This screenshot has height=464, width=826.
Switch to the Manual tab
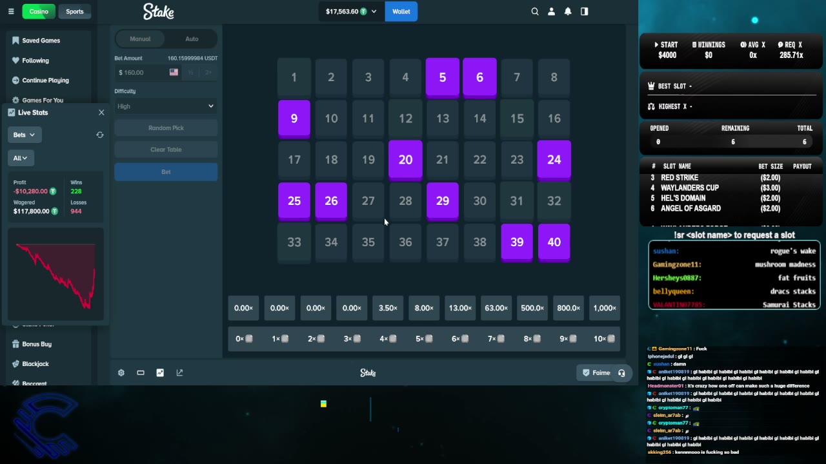(x=140, y=39)
